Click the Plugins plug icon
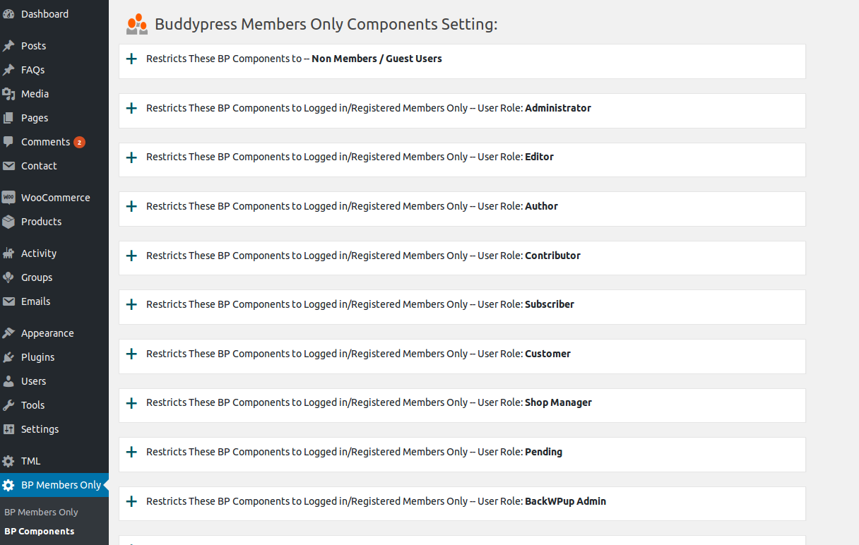The width and height of the screenshot is (859, 545). [8, 357]
